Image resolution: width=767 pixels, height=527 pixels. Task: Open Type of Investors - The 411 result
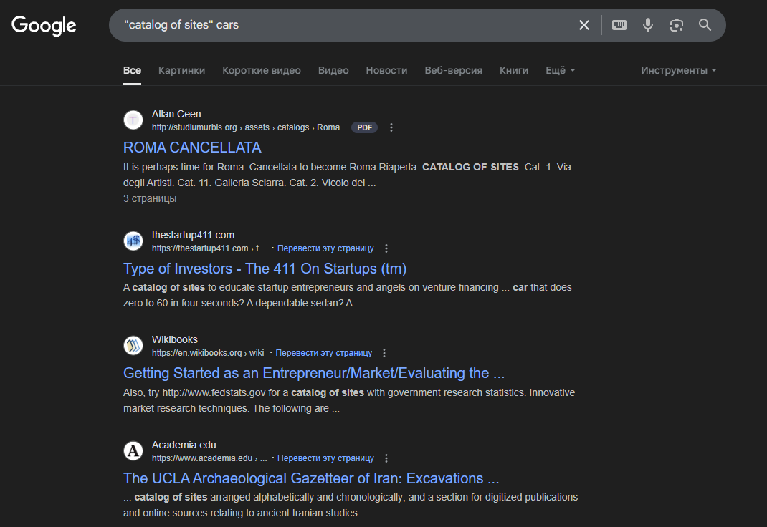click(265, 269)
